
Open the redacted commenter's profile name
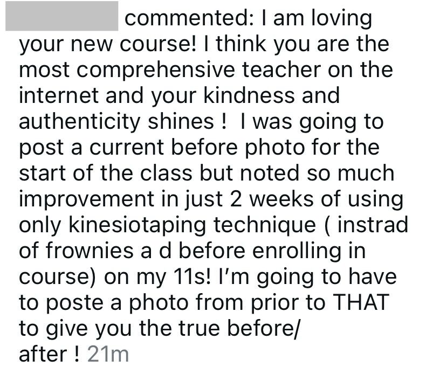click(x=61, y=16)
